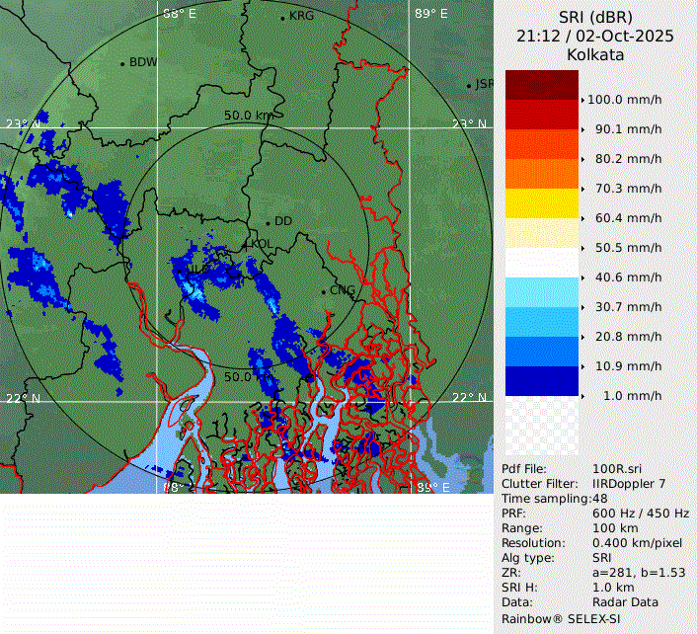Select the dark red 100.0 mm/h swatch
697x634 pixels.
point(542,85)
